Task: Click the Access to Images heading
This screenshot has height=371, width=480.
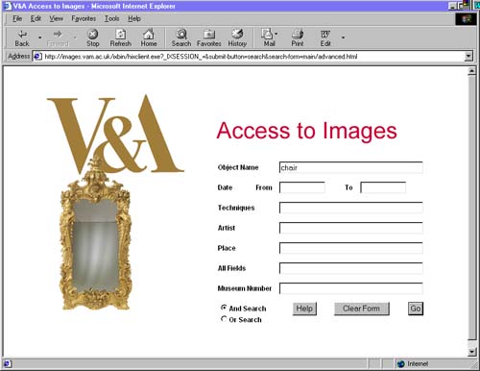Action: coord(306,131)
